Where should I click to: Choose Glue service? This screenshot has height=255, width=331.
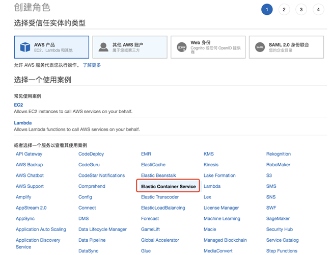[x=146, y=251]
